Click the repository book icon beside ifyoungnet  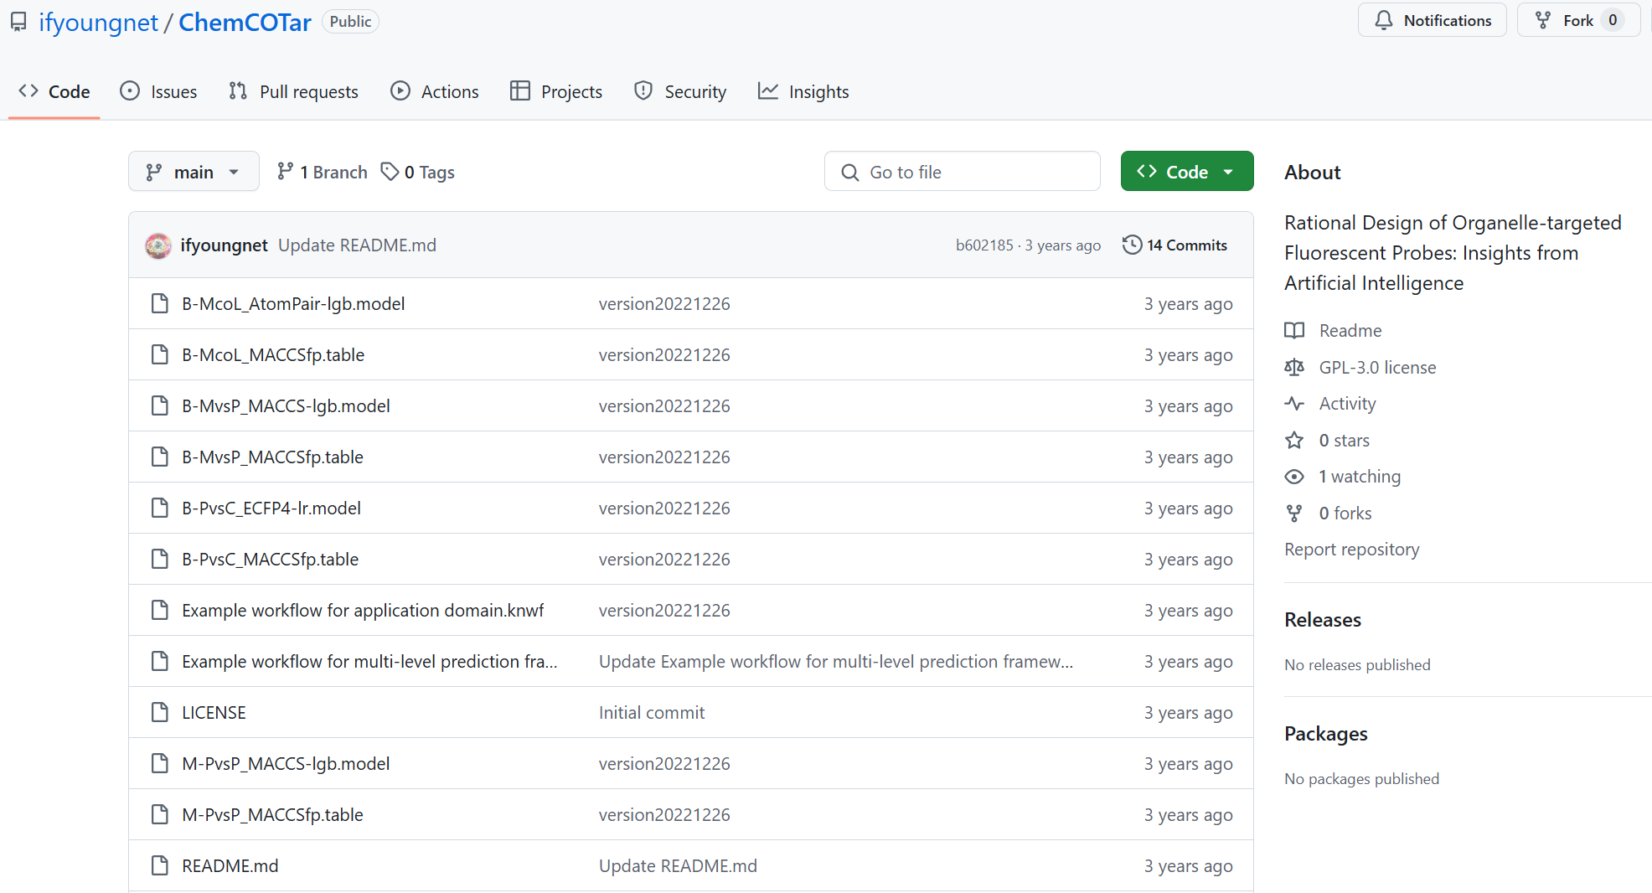pyautogui.click(x=18, y=22)
